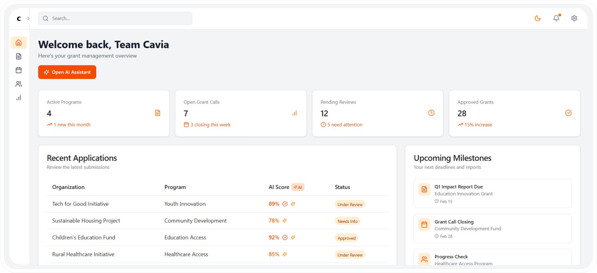
Task: Click Feb 28 date text
Action: (x=446, y=236)
